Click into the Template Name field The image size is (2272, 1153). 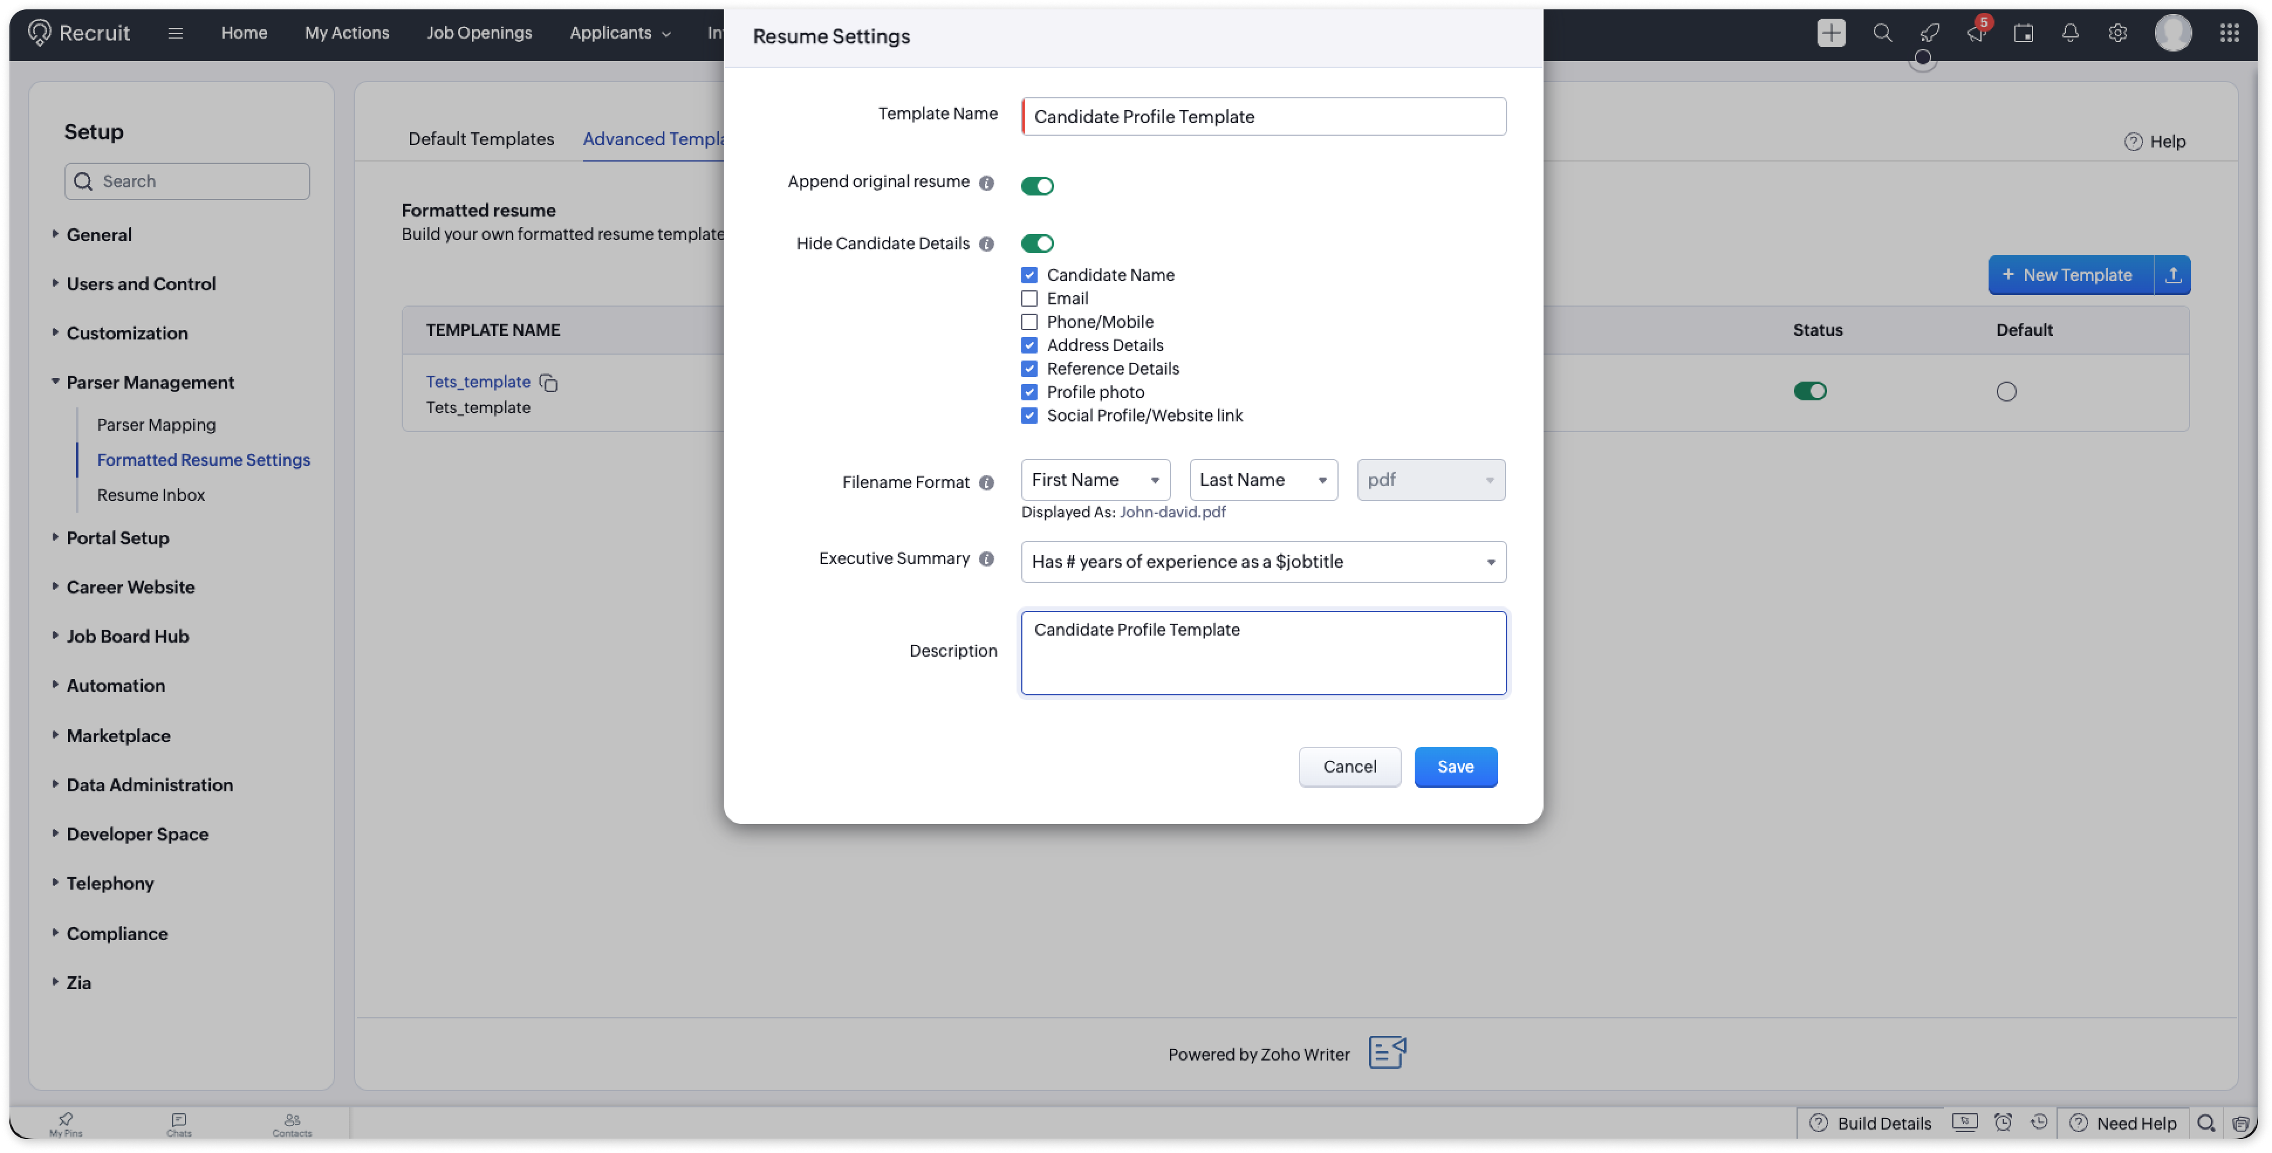[1262, 117]
